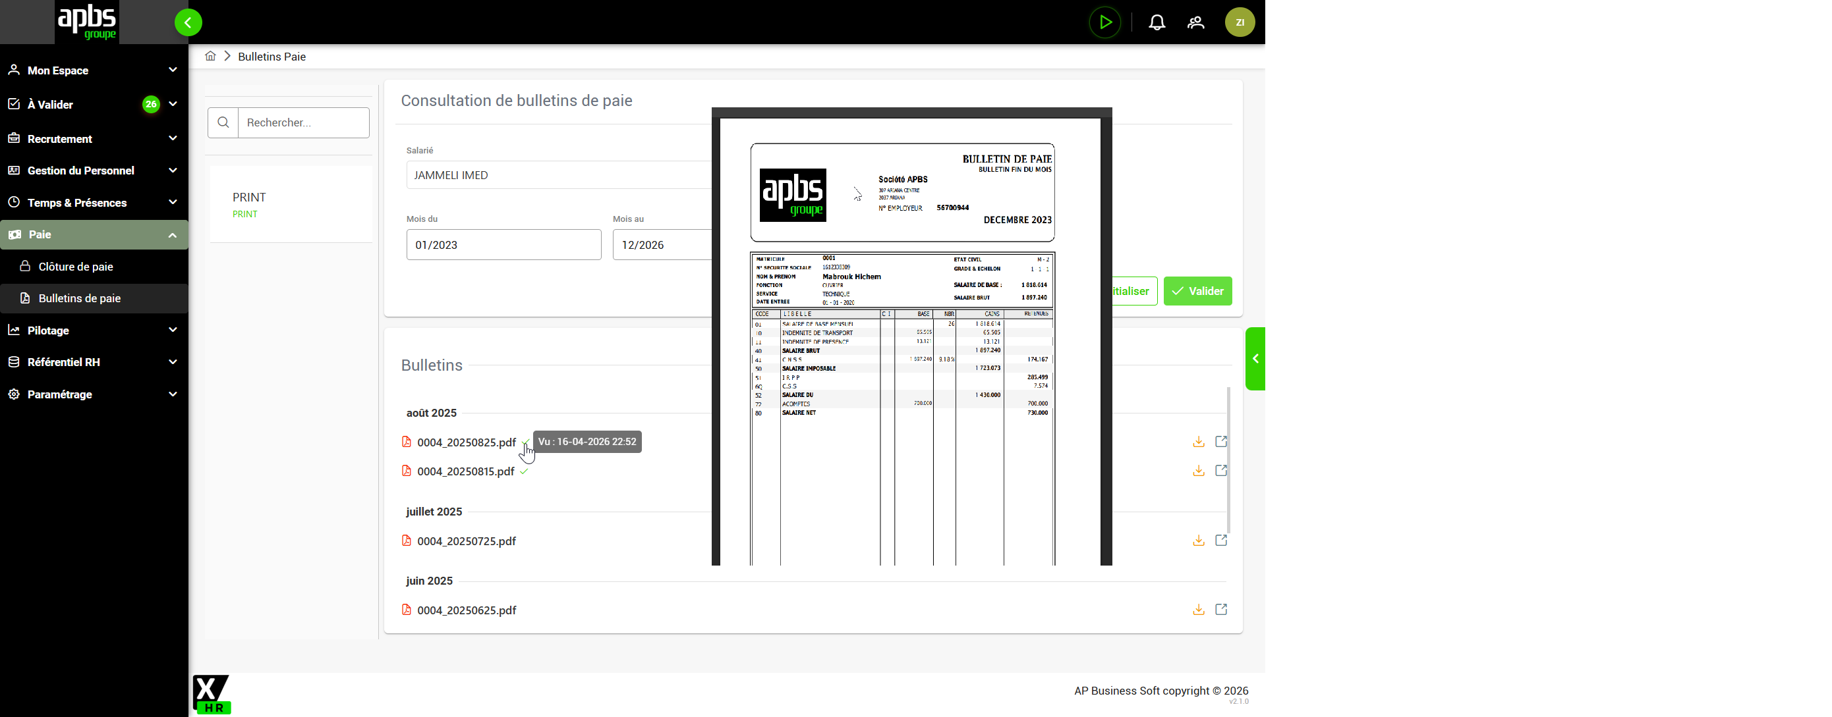Open the green side panel arrow tab
The width and height of the screenshot is (1832, 717).
[1255, 359]
